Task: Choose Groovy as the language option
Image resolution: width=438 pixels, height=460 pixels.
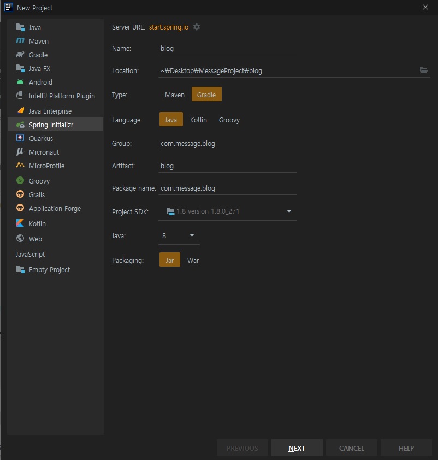Action: pos(229,120)
